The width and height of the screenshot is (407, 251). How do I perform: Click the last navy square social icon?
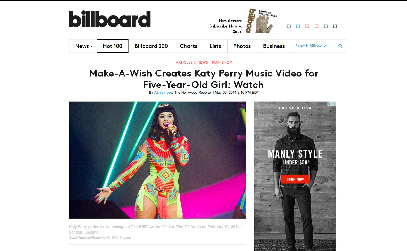click(x=335, y=26)
